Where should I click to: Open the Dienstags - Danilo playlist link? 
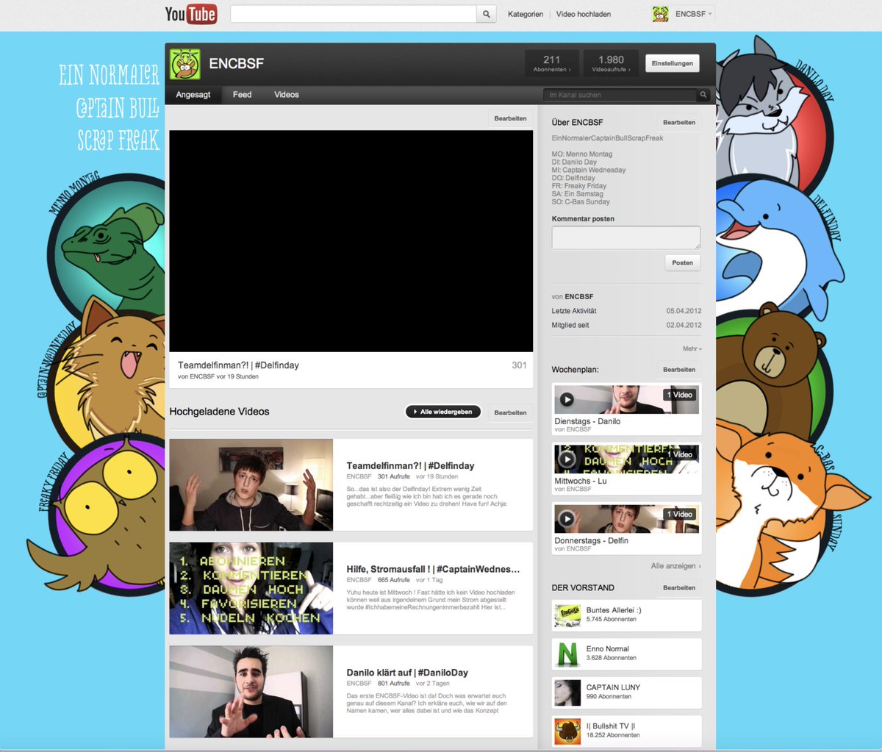click(587, 421)
